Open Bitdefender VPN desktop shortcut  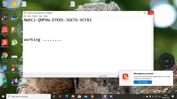pyautogui.click(x=5, y=32)
